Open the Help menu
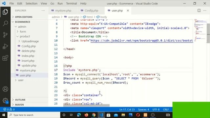210x118 pixels. [x=83, y=4]
